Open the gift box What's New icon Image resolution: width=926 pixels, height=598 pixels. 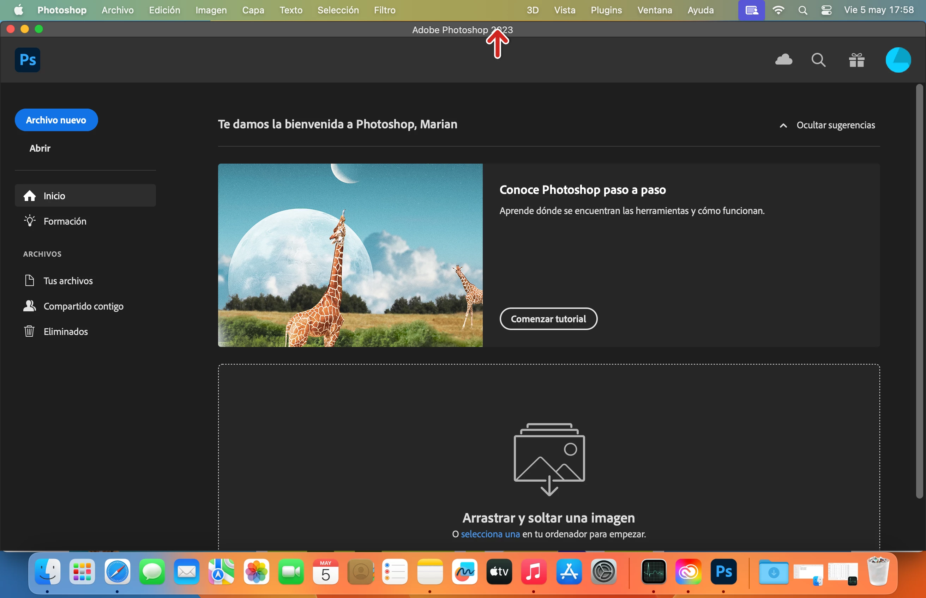click(856, 60)
